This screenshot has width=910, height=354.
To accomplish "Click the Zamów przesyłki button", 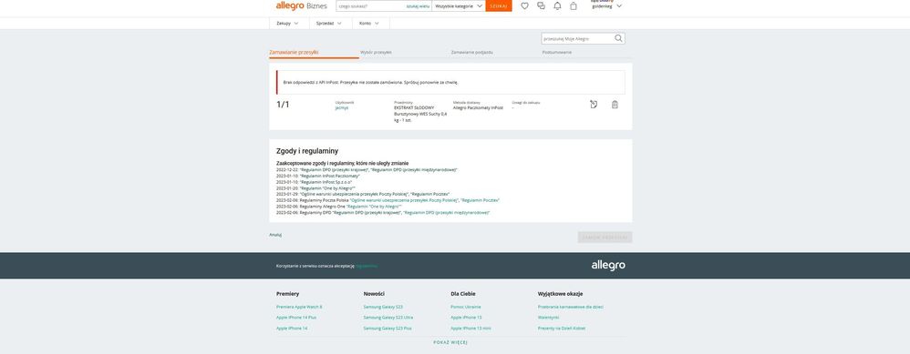I will [605, 237].
